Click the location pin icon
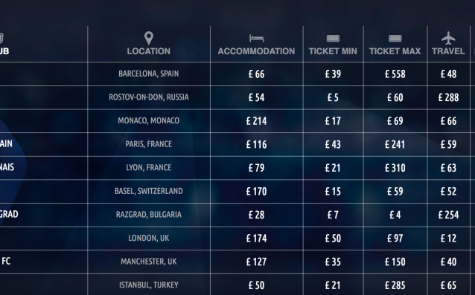 pyautogui.click(x=148, y=39)
